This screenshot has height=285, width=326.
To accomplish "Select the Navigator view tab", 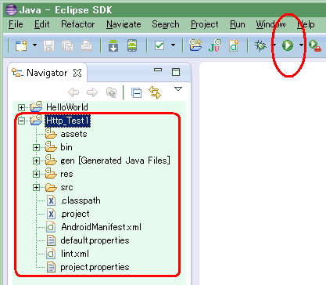I will pyautogui.click(x=47, y=73).
